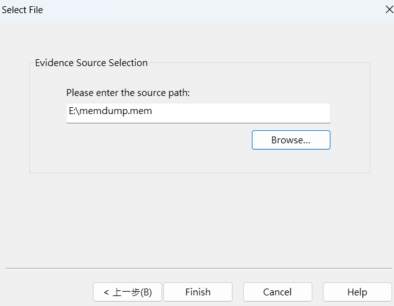Screen dimensions: 394x306
Task: Select the word Finish on its button
Action: 198,292
